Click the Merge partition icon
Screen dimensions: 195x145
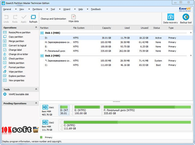tap(5, 41)
